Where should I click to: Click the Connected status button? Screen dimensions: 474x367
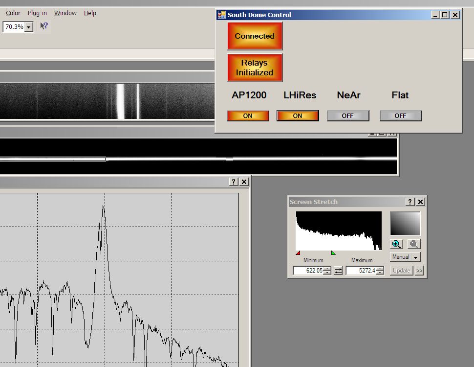point(255,36)
